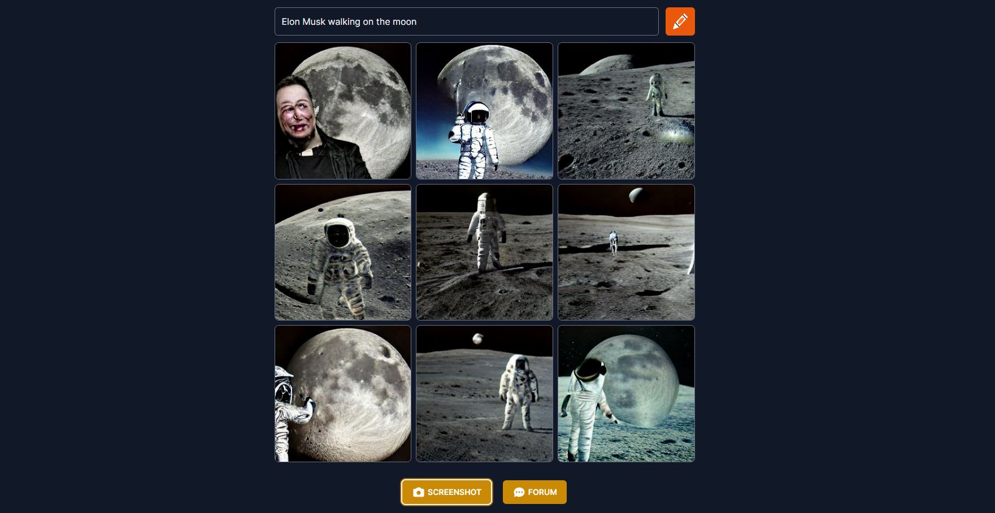Click the small planet in sky of middle right image

[x=637, y=195]
